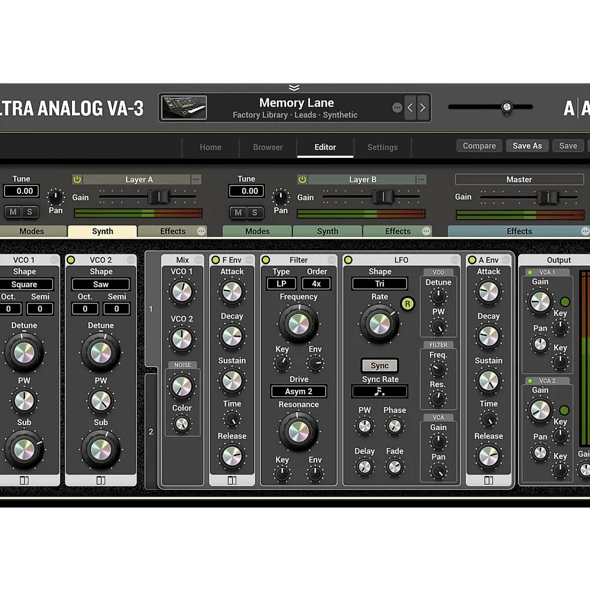The image size is (590, 591).
Task: Collapse the top panel double chevron
Action: [x=294, y=88]
